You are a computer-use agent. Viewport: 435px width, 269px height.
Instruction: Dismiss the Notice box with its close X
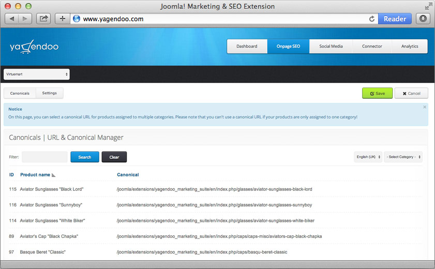[425, 107]
